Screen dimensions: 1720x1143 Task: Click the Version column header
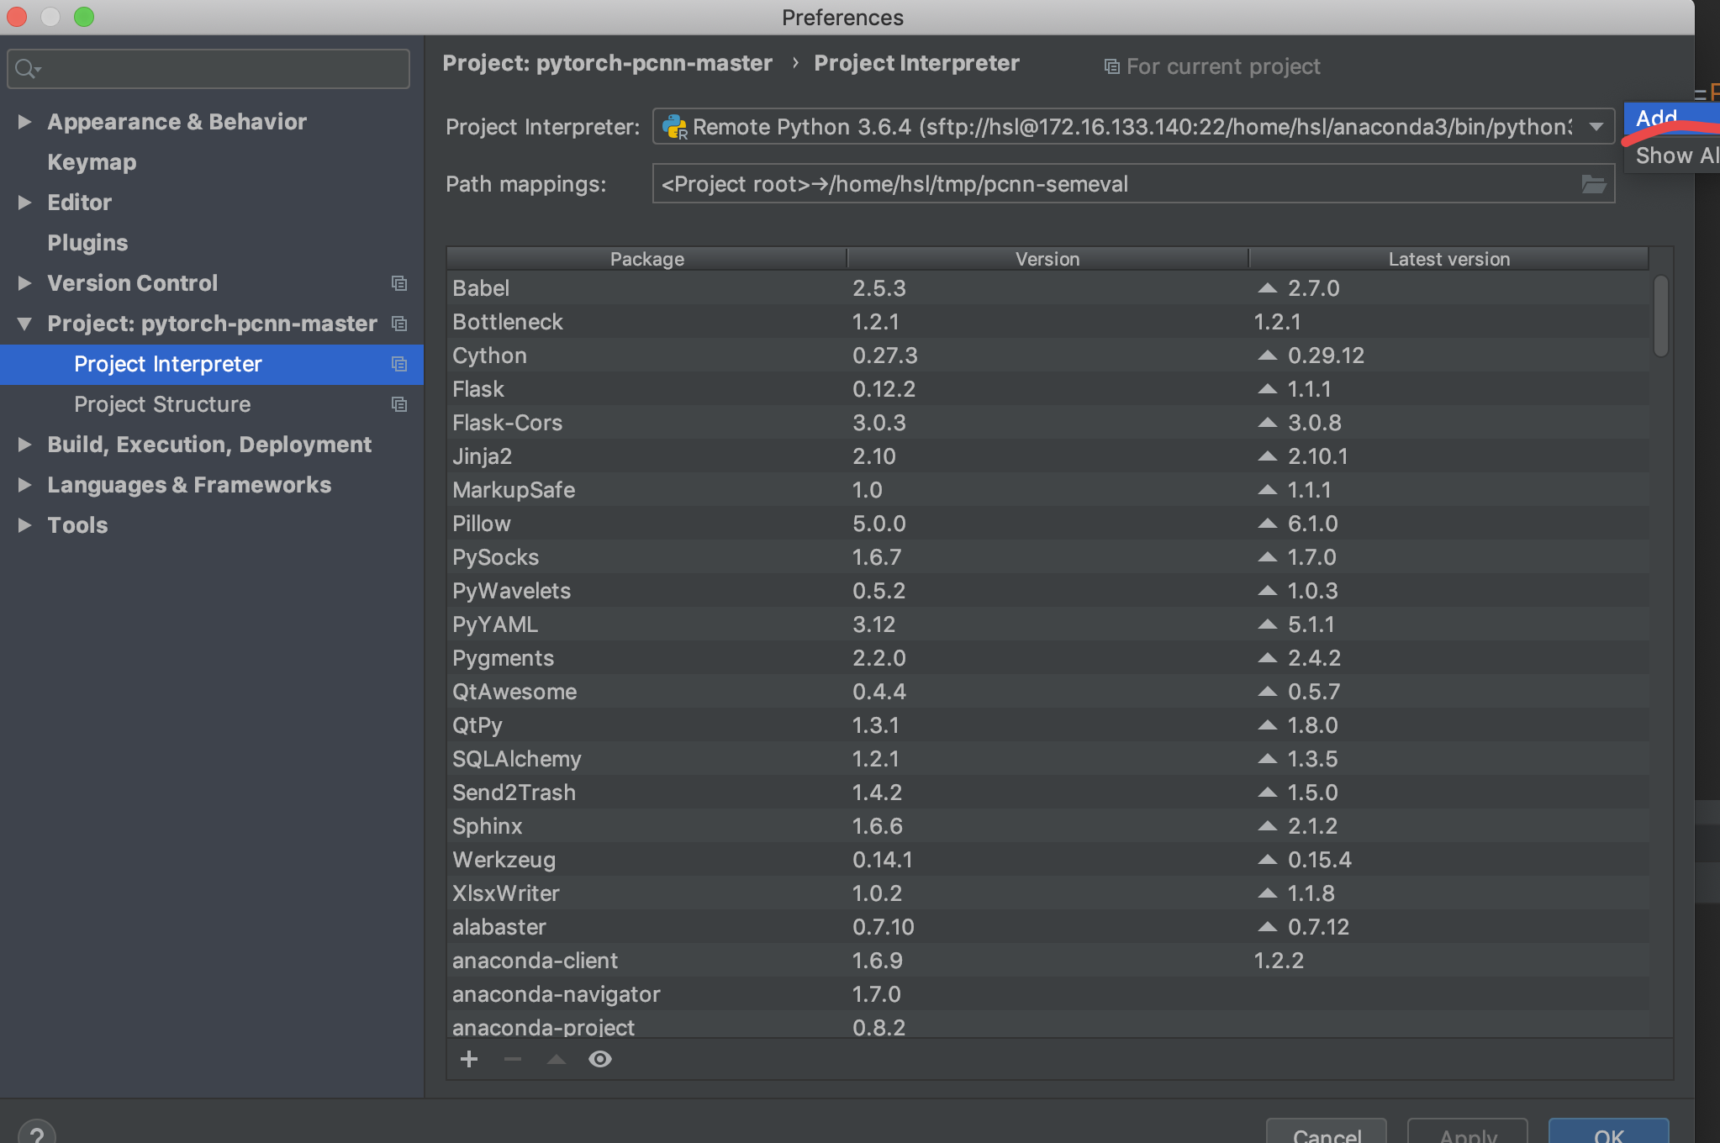pos(1047,259)
